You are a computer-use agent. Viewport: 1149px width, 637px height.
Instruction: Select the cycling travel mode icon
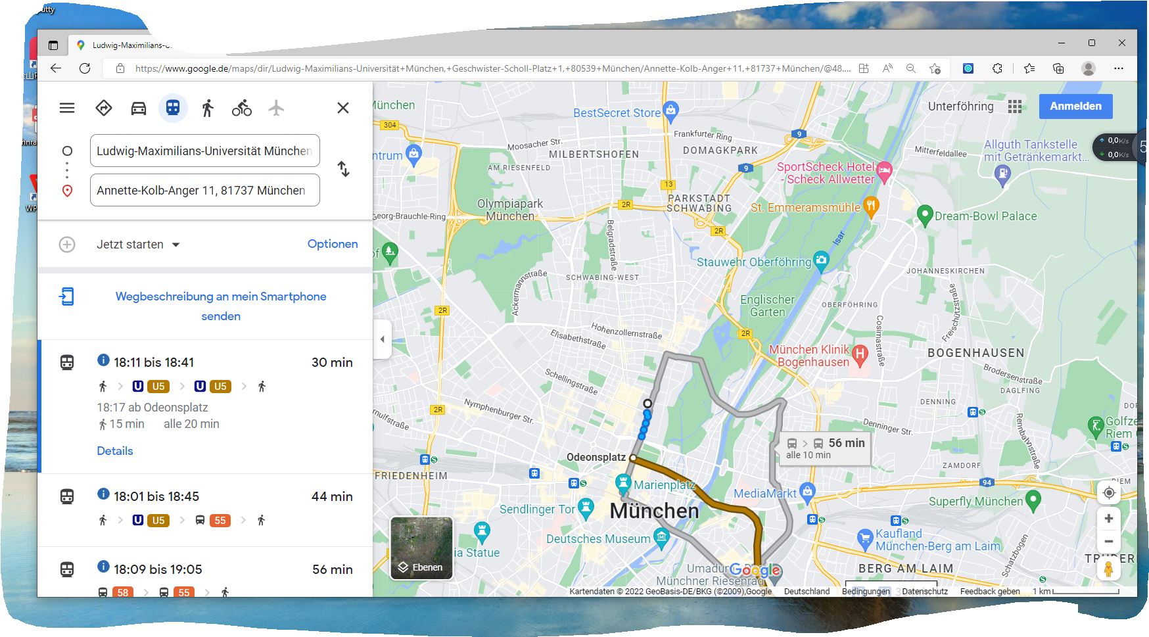click(242, 108)
